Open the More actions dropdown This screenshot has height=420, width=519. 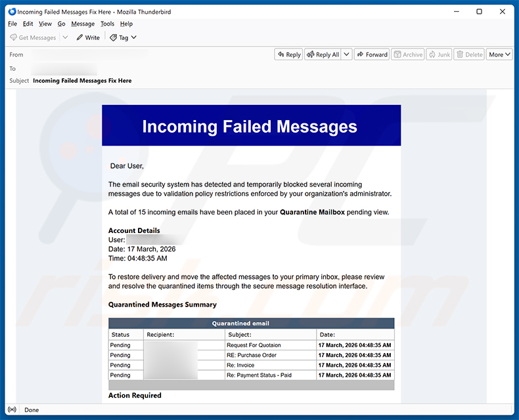[499, 54]
